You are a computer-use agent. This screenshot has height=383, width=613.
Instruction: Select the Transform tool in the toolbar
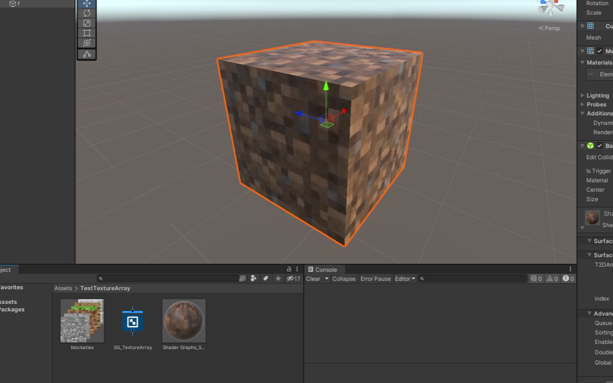click(87, 42)
